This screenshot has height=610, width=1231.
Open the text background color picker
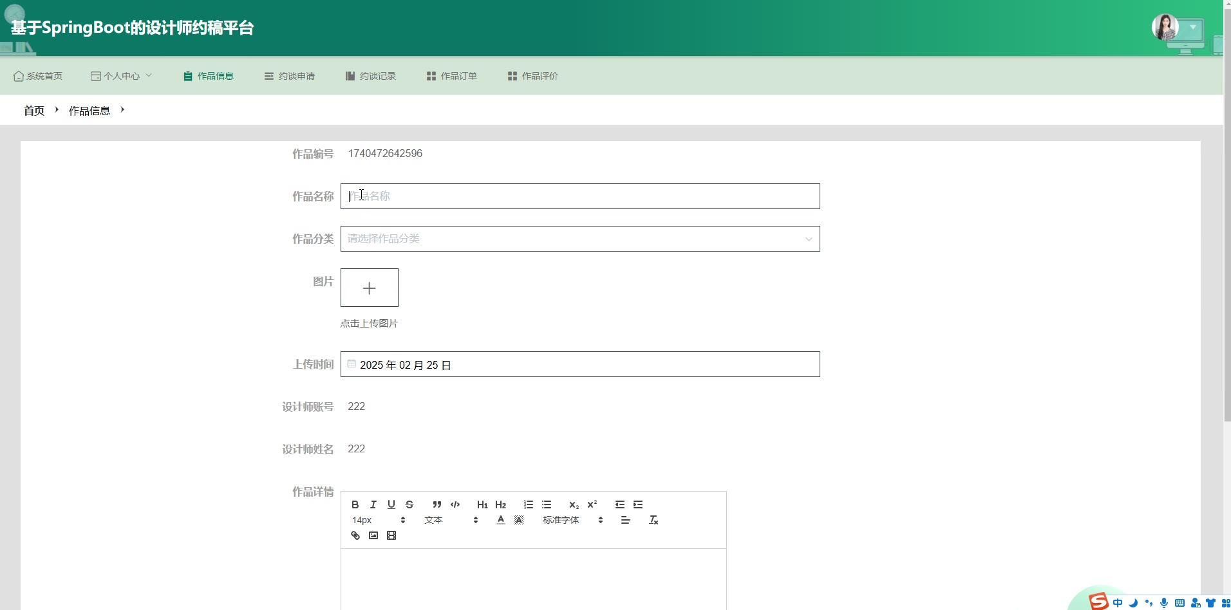click(x=519, y=520)
